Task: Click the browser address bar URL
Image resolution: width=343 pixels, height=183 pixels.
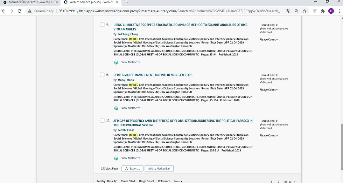Action: pyautogui.click(x=170, y=11)
